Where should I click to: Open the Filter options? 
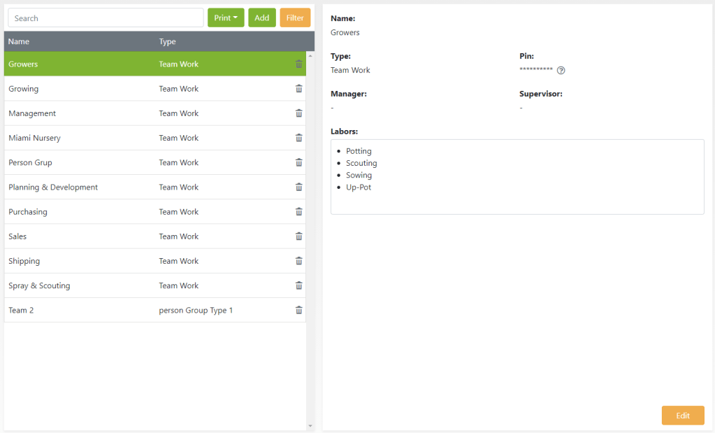coord(295,18)
